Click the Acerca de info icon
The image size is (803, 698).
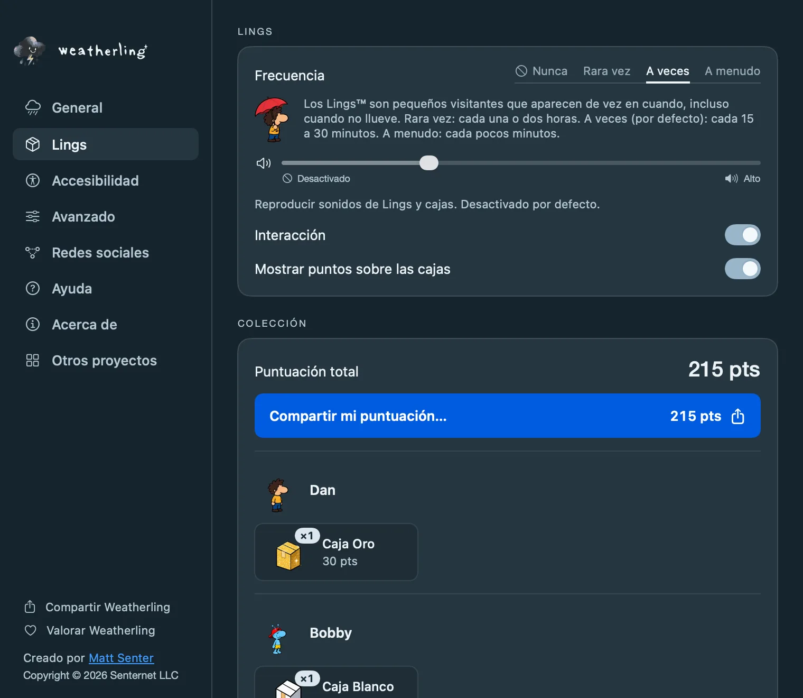(33, 324)
